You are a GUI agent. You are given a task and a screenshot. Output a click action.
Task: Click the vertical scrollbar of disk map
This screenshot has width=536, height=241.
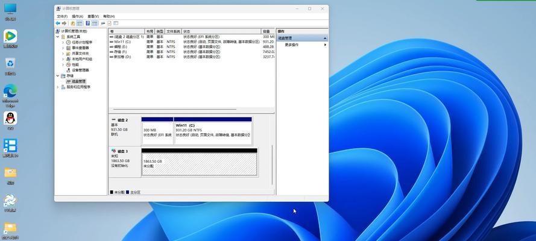pyautogui.click(x=273, y=165)
